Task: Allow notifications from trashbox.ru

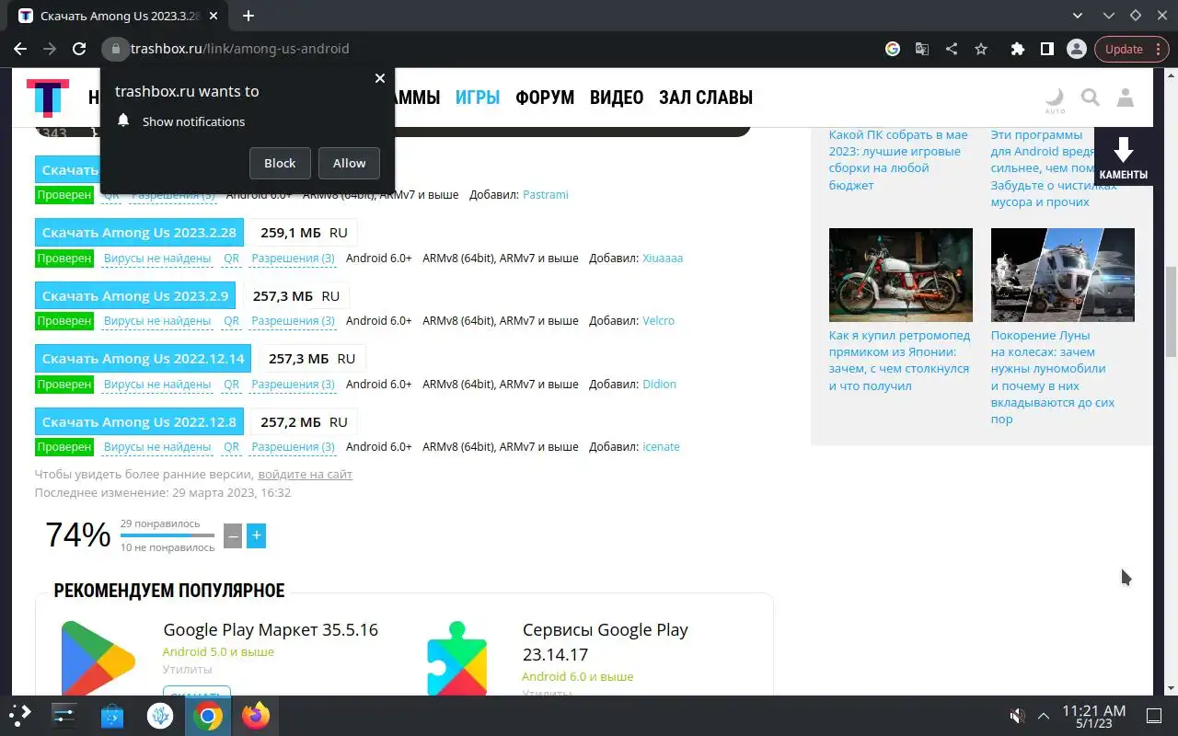Action: (x=349, y=163)
